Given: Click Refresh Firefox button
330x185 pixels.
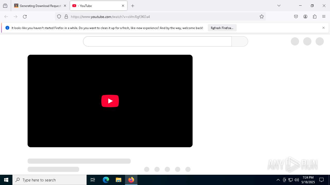Looking at the screenshot, I should tap(222, 28).
